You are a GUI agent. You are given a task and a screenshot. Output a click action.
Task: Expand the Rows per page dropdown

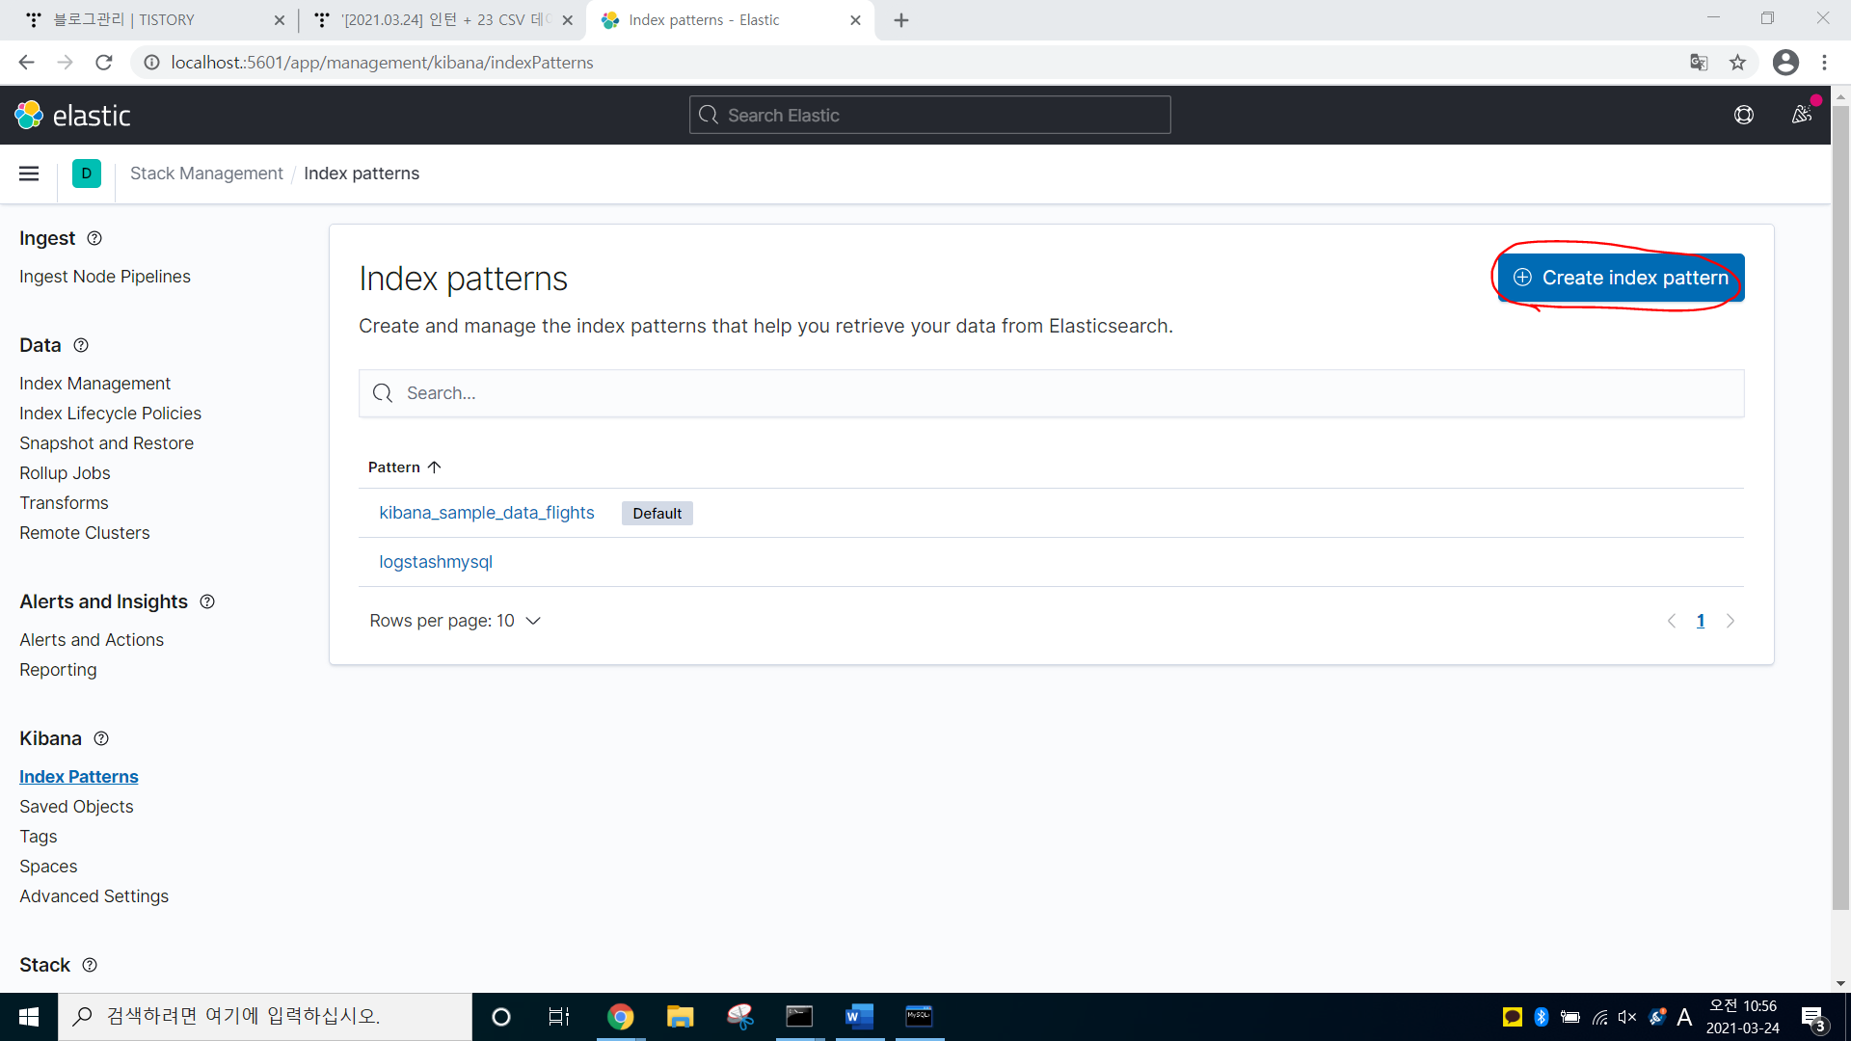coord(454,621)
